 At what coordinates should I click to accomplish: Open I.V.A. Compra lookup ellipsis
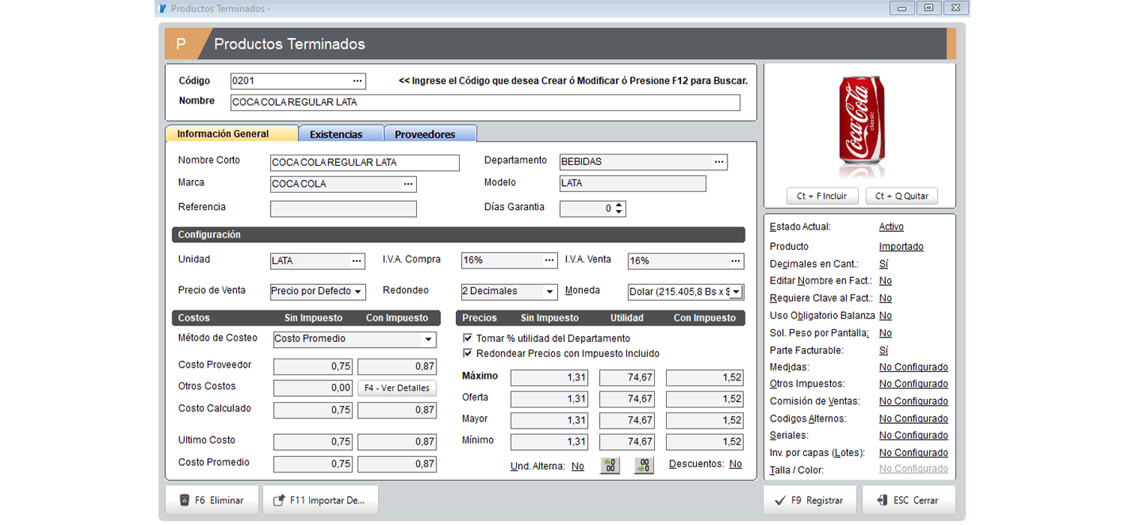(550, 261)
